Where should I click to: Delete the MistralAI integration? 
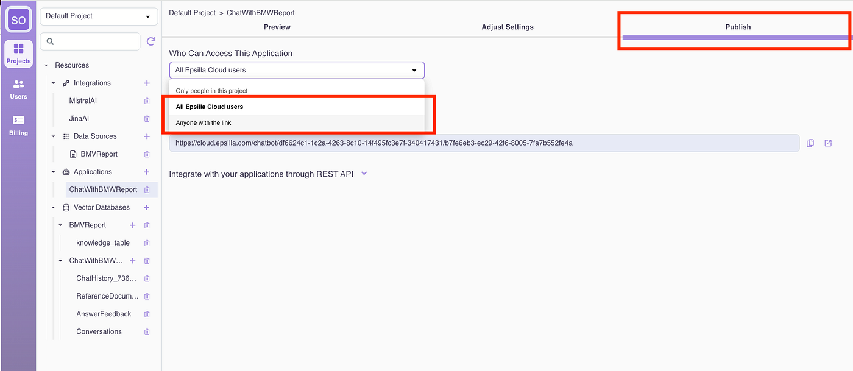(x=147, y=101)
